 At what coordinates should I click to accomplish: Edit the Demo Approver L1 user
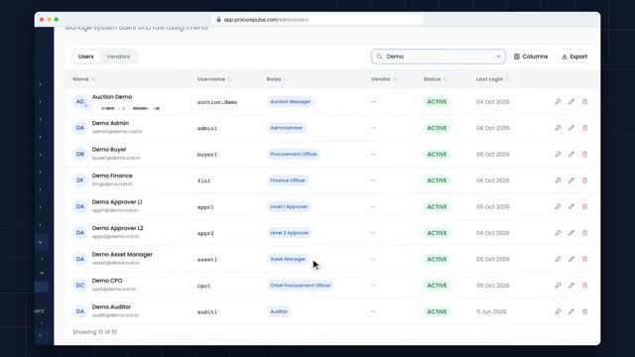click(x=571, y=206)
